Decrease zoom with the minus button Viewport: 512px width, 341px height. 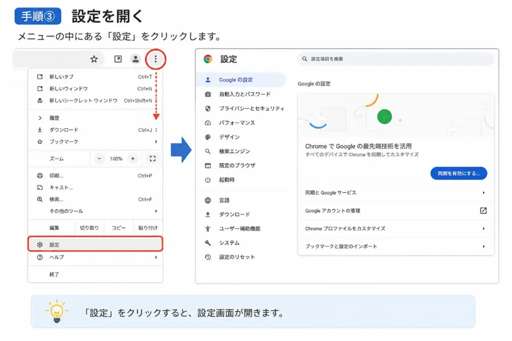99,159
